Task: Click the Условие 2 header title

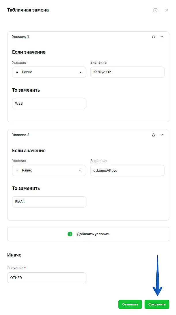Action: pyautogui.click(x=20, y=135)
